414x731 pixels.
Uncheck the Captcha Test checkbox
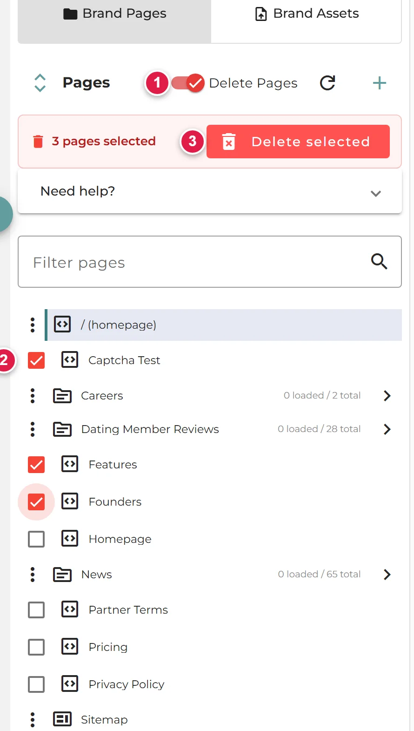[36, 360]
